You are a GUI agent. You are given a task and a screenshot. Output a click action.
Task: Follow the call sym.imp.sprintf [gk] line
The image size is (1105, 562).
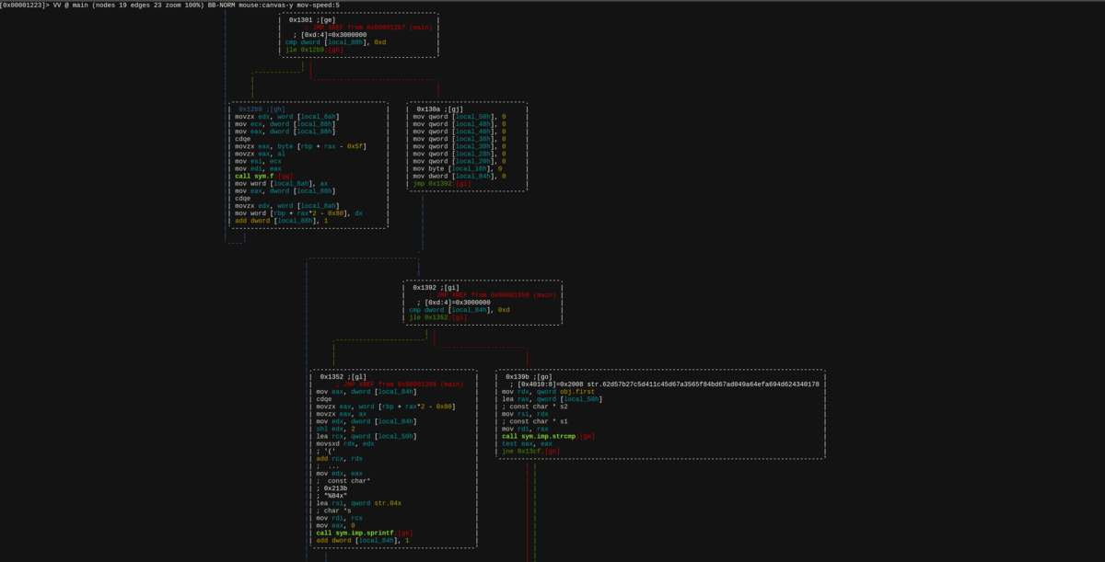tap(364, 533)
